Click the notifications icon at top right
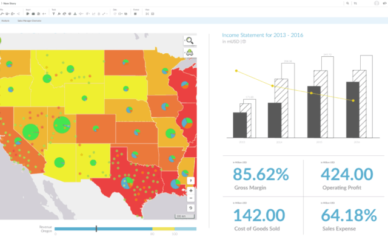The image size is (388, 240). (385, 3)
